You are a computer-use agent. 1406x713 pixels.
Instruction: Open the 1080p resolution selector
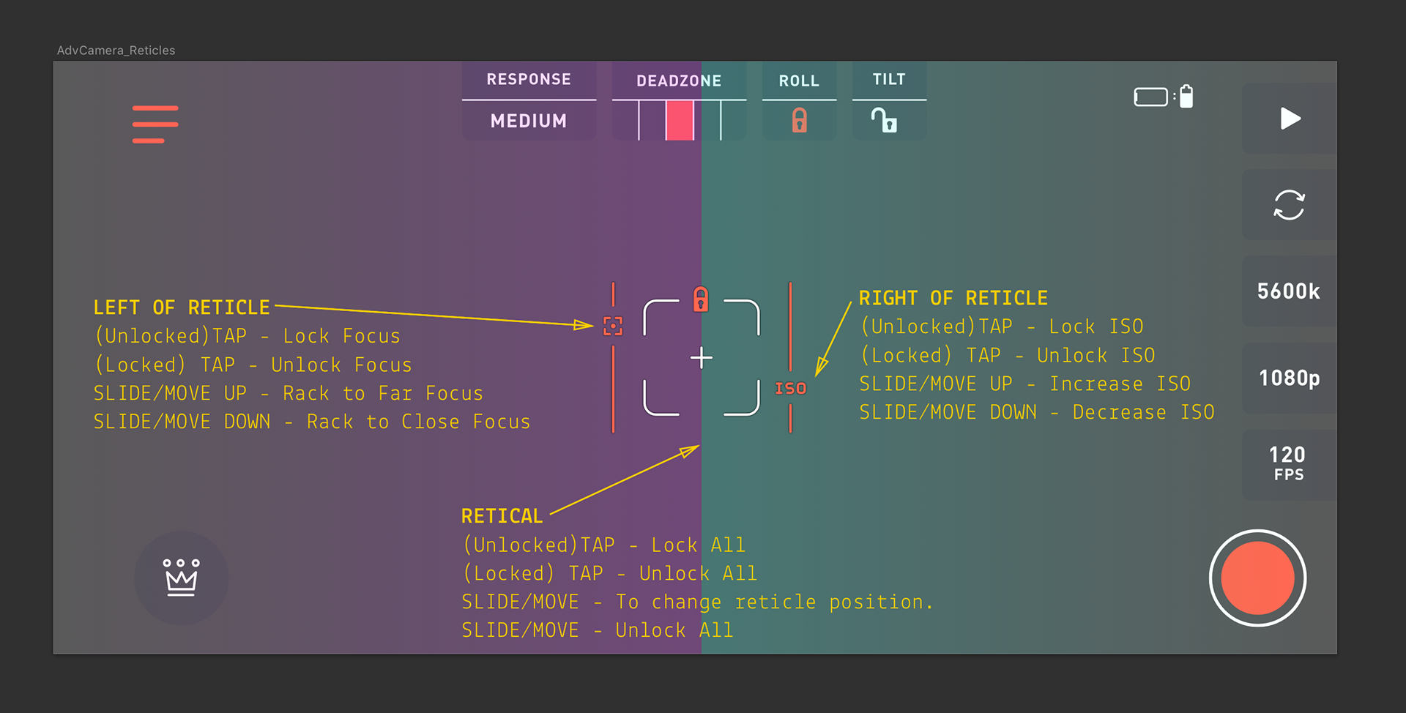click(1289, 378)
